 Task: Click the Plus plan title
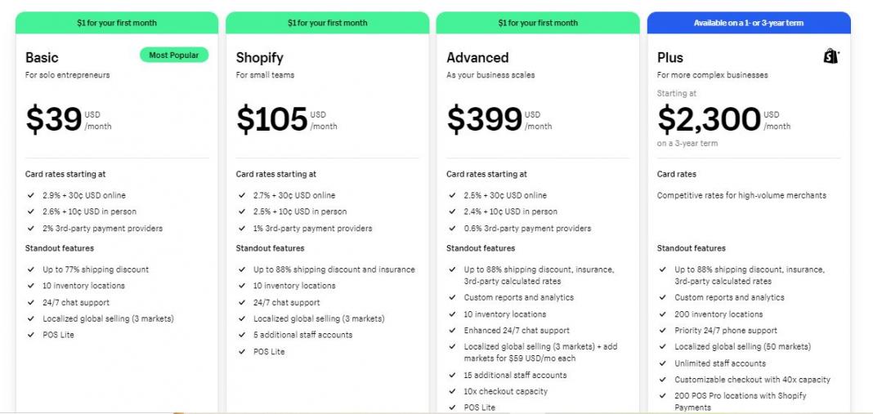pyautogui.click(x=670, y=58)
